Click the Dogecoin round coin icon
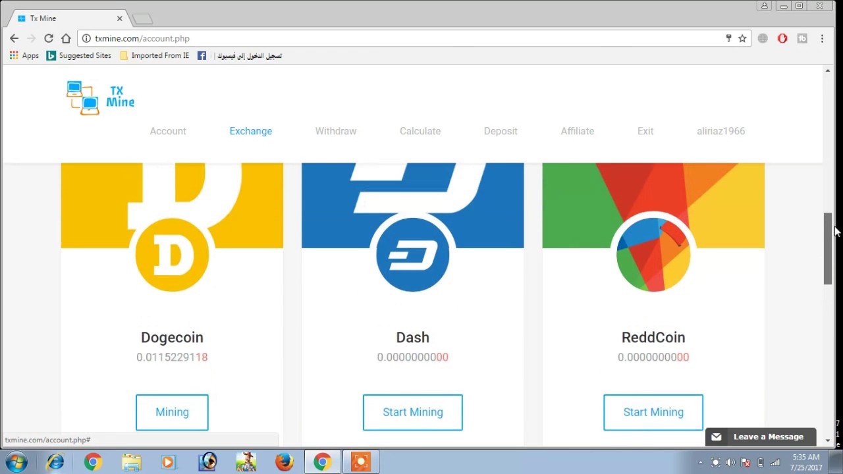Viewport: 843px width, 474px height. (172, 255)
